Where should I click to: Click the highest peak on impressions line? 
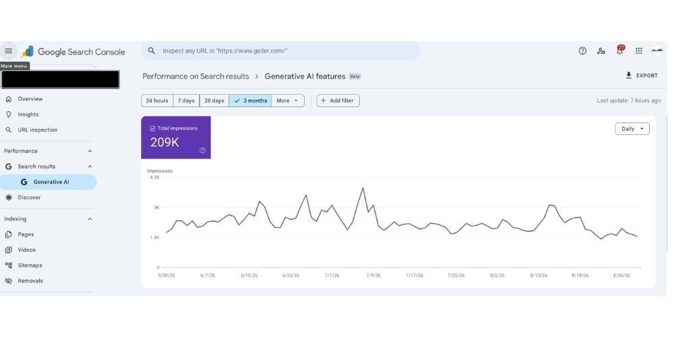point(363,188)
